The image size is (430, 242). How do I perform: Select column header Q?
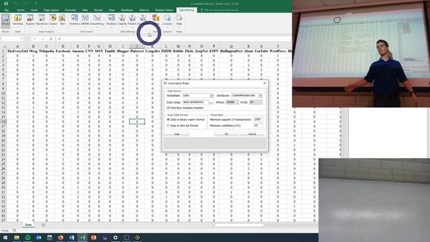click(231, 46)
